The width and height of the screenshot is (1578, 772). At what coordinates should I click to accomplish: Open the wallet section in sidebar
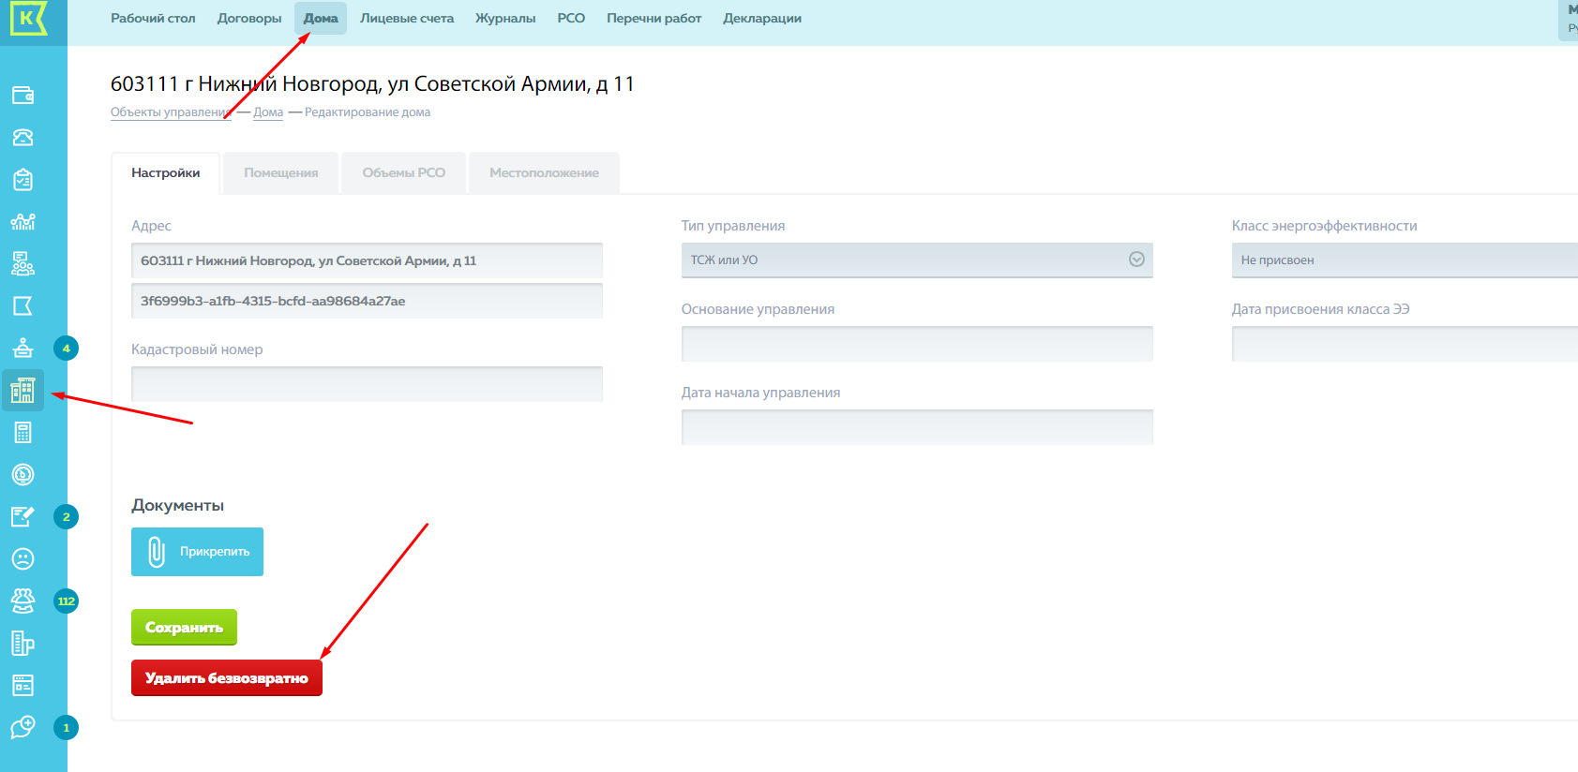click(x=23, y=96)
